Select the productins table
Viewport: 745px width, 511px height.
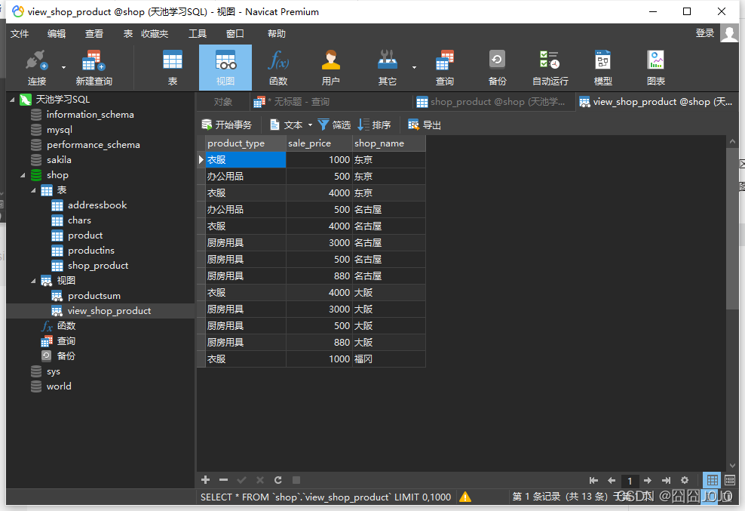pos(90,251)
